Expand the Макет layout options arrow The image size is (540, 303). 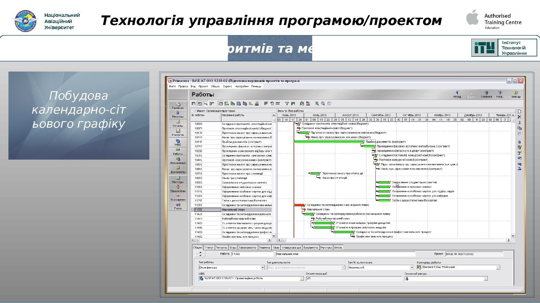[195, 111]
